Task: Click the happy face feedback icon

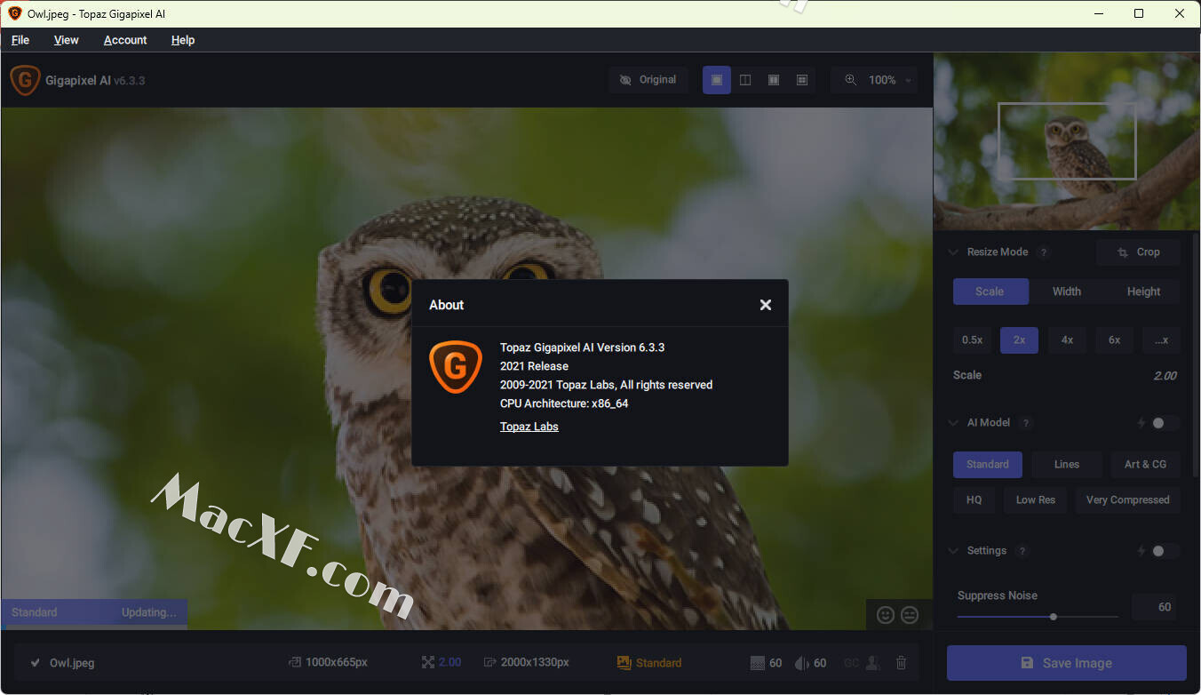Action: click(885, 614)
